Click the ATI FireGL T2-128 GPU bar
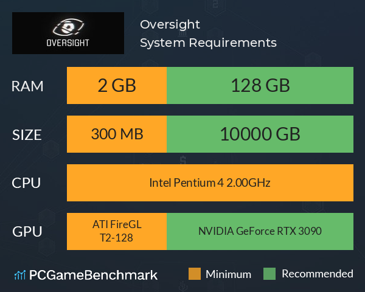Image resolution: width=365 pixels, height=292 pixels. coord(117,231)
